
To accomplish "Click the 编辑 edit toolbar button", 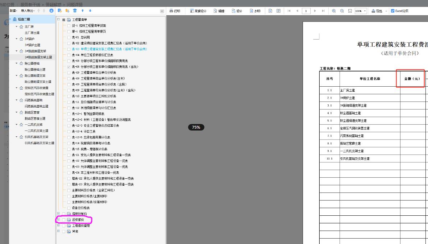I will [x=219, y=11].
